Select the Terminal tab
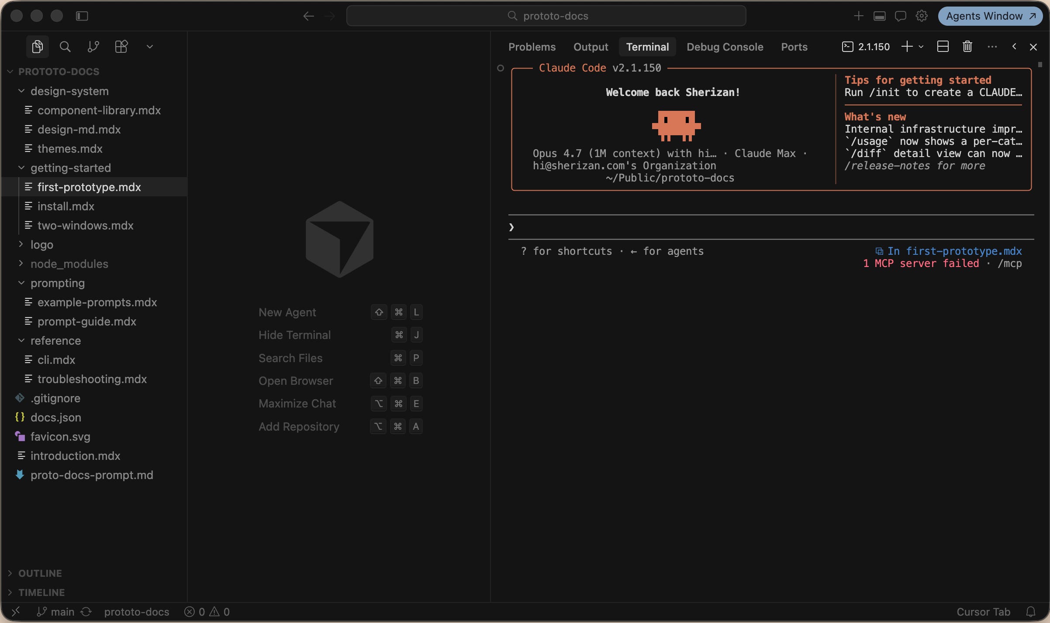 (647, 47)
